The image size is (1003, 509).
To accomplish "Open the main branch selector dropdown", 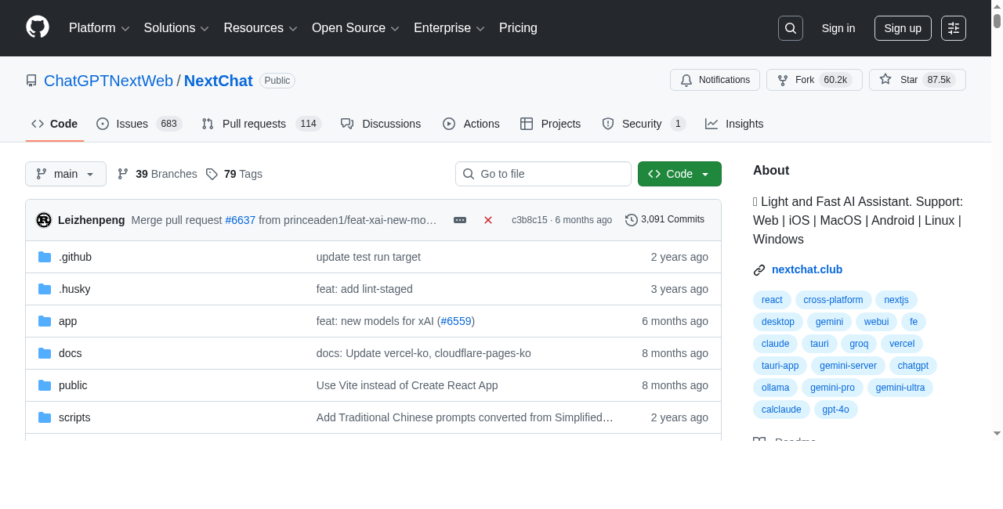I will tap(65, 174).
